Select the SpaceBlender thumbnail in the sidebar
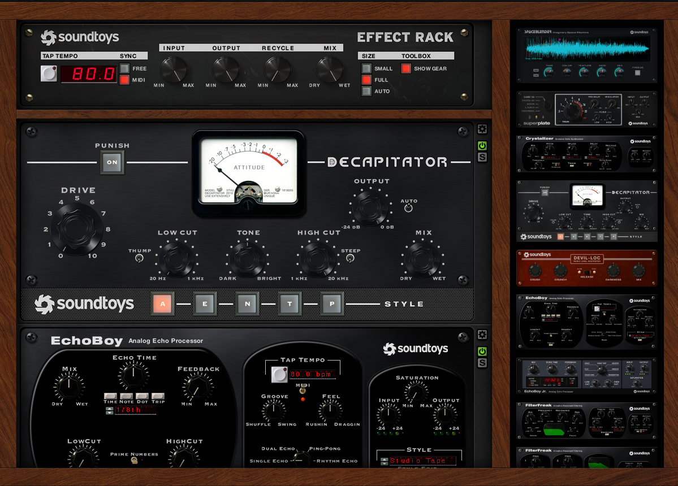Image resolution: width=678 pixels, height=486 pixels. (x=586, y=52)
